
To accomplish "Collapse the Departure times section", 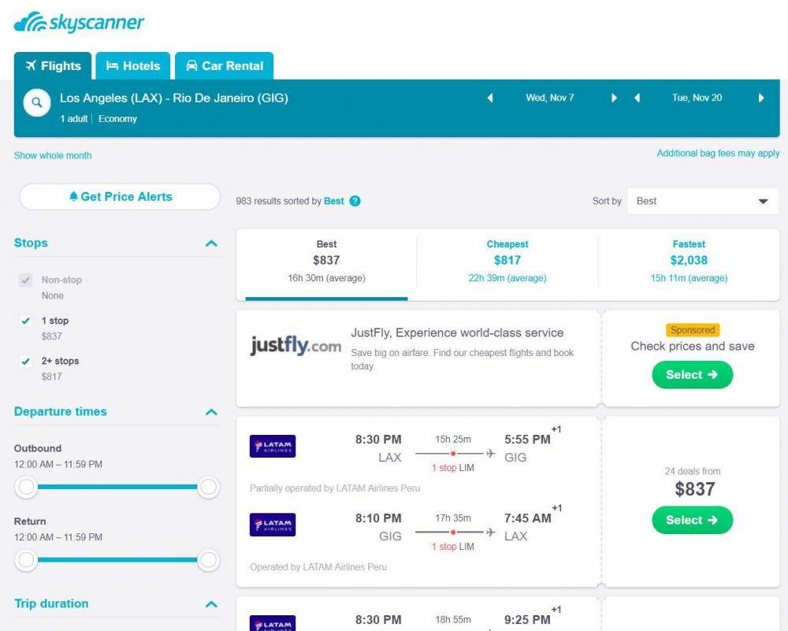I will point(211,412).
